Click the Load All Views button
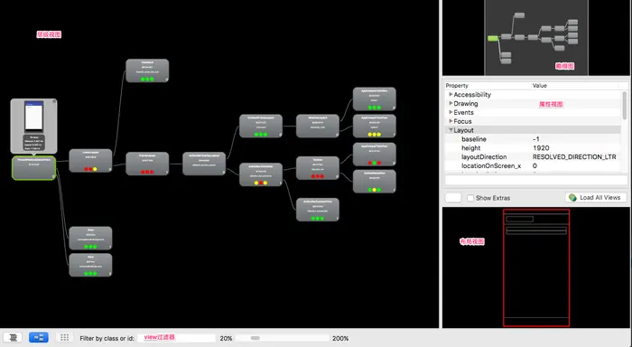The height and width of the screenshot is (347, 632). click(x=596, y=197)
